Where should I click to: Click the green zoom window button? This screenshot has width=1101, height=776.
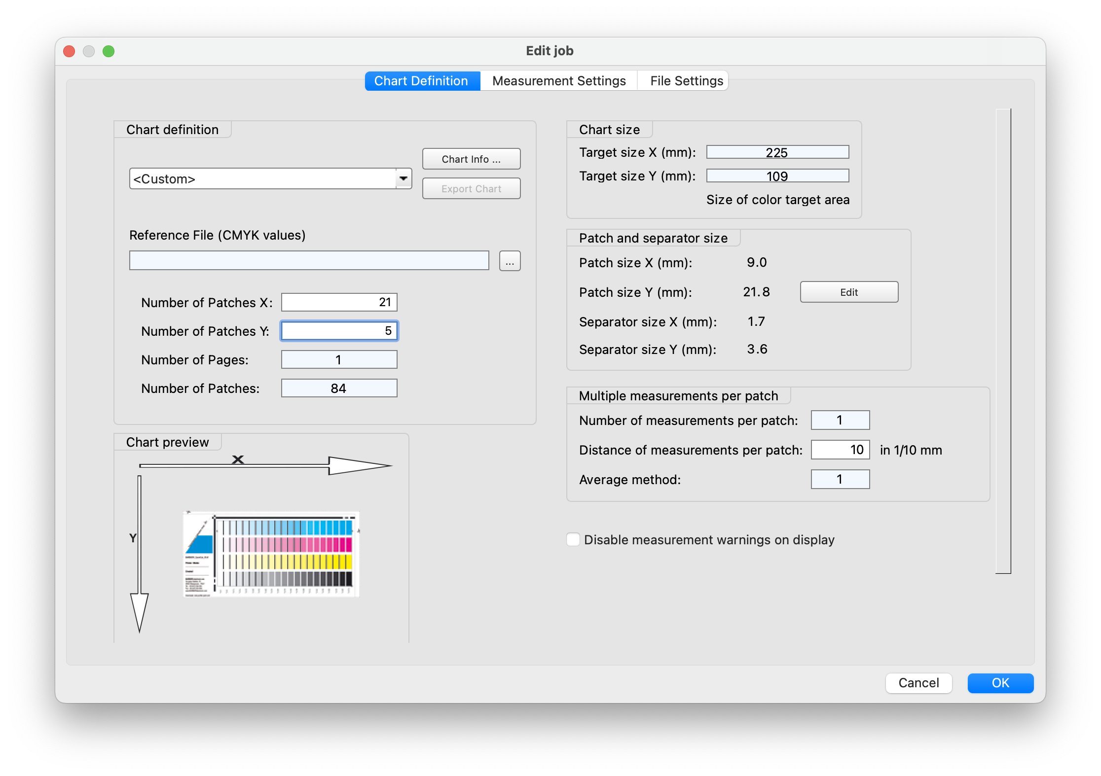pos(109,51)
